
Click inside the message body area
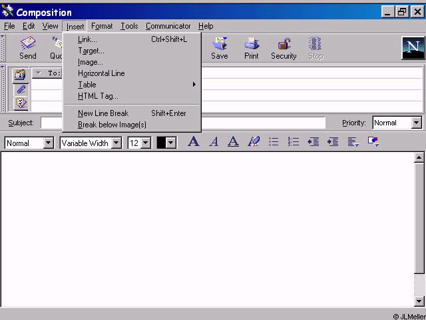click(x=208, y=229)
